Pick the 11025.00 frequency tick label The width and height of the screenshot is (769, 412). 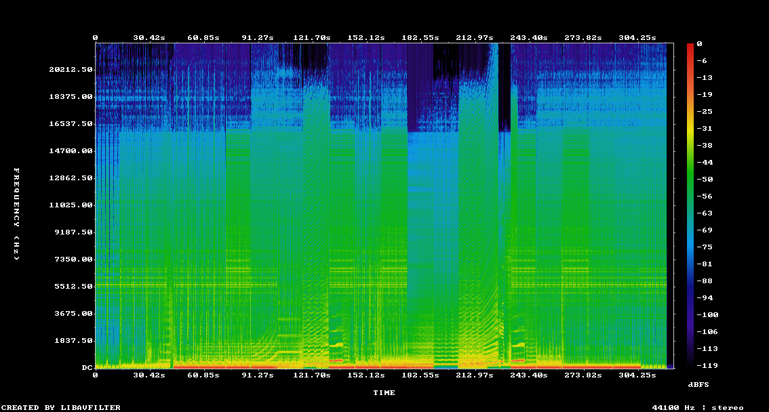click(70, 205)
